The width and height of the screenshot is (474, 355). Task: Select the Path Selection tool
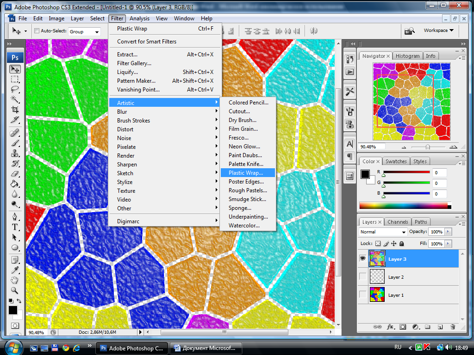[x=15, y=237]
